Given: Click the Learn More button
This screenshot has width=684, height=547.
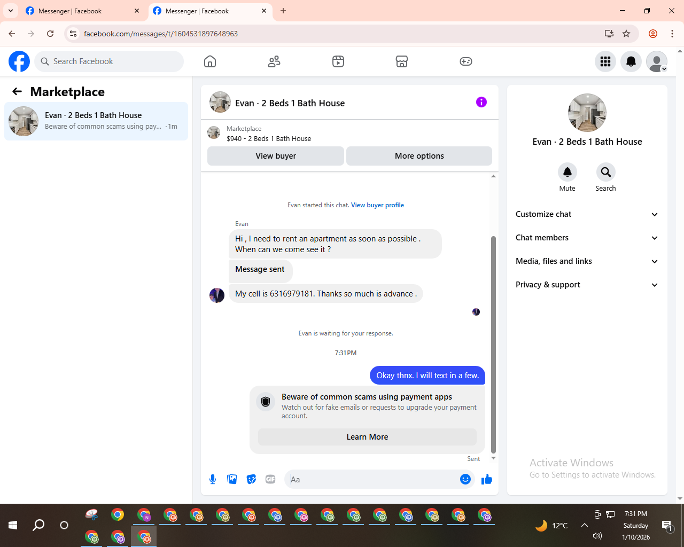Looking at the screenshot, I should pos(367,437).
